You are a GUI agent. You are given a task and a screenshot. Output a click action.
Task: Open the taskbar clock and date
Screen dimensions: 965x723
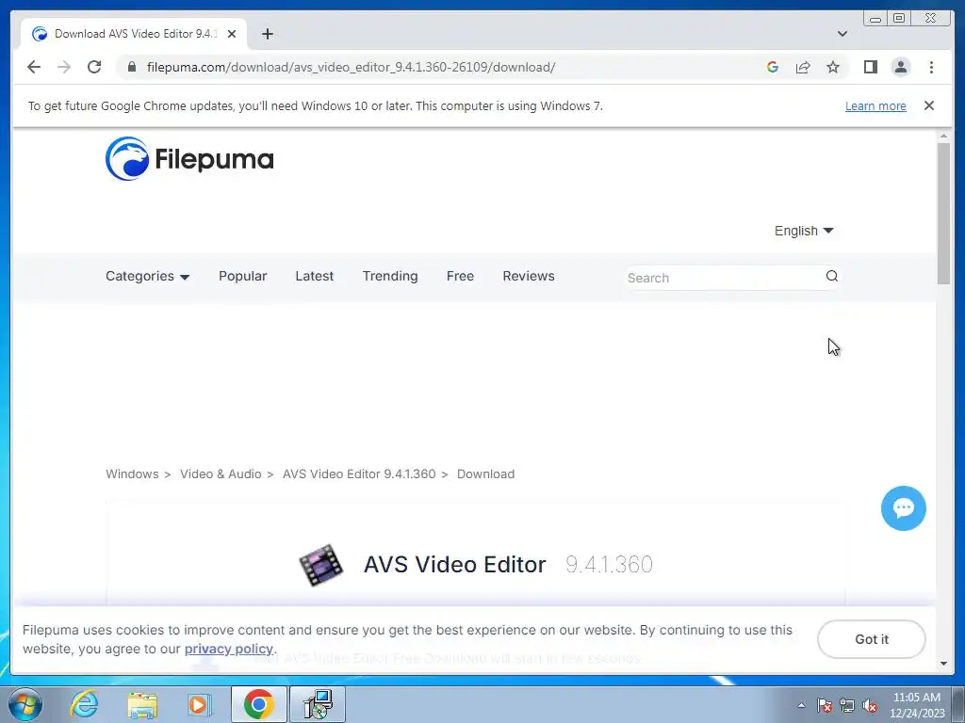(916, 705)
